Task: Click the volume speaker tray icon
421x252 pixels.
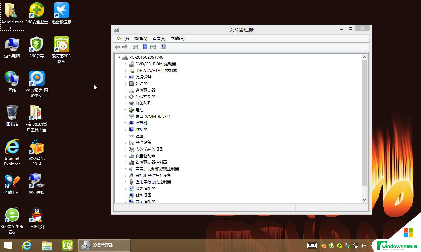Action: [363, 245]
